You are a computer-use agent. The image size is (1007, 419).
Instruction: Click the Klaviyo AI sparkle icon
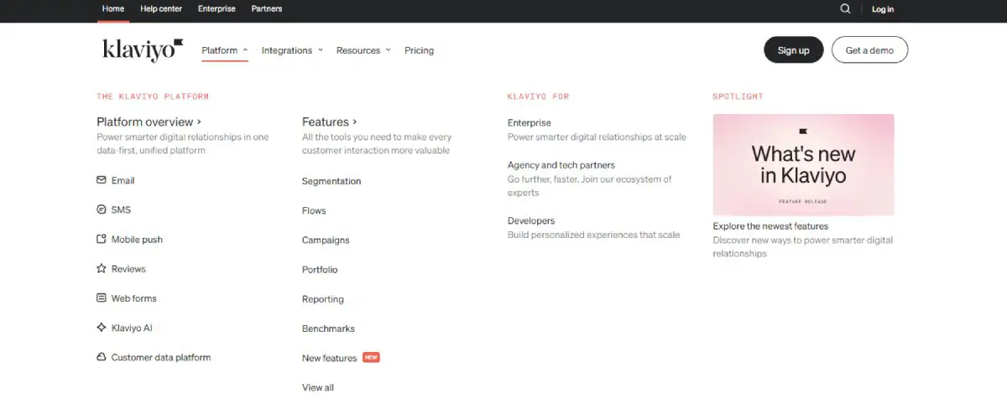pos(102,328)
